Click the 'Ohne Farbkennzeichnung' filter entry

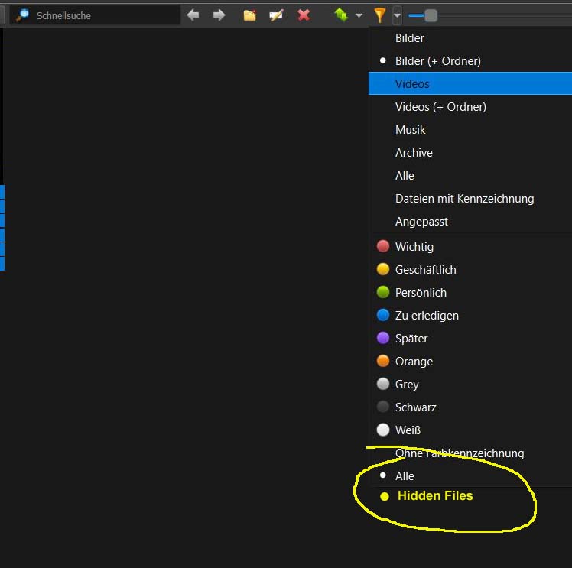pyautogui.click(x=459, y=453)
